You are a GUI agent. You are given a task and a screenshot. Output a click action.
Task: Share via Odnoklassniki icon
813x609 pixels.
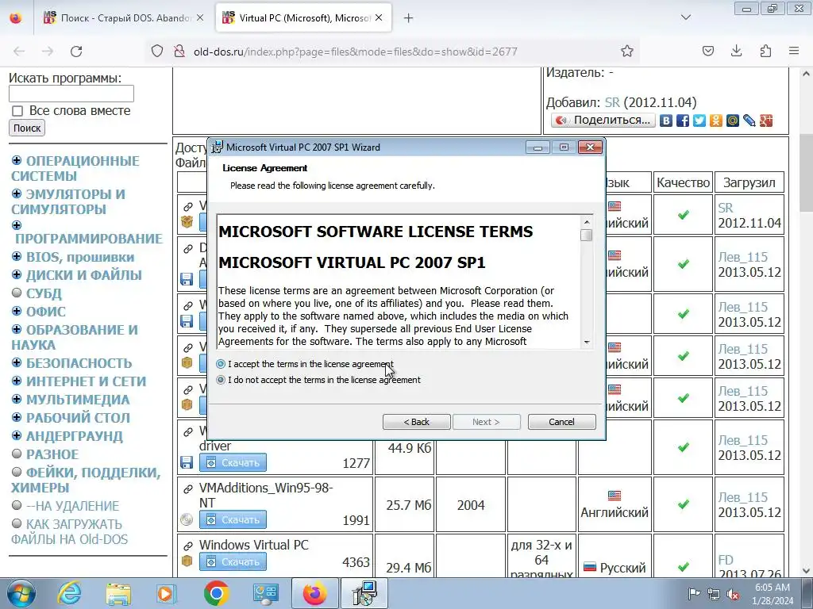(x=716, y=121)
